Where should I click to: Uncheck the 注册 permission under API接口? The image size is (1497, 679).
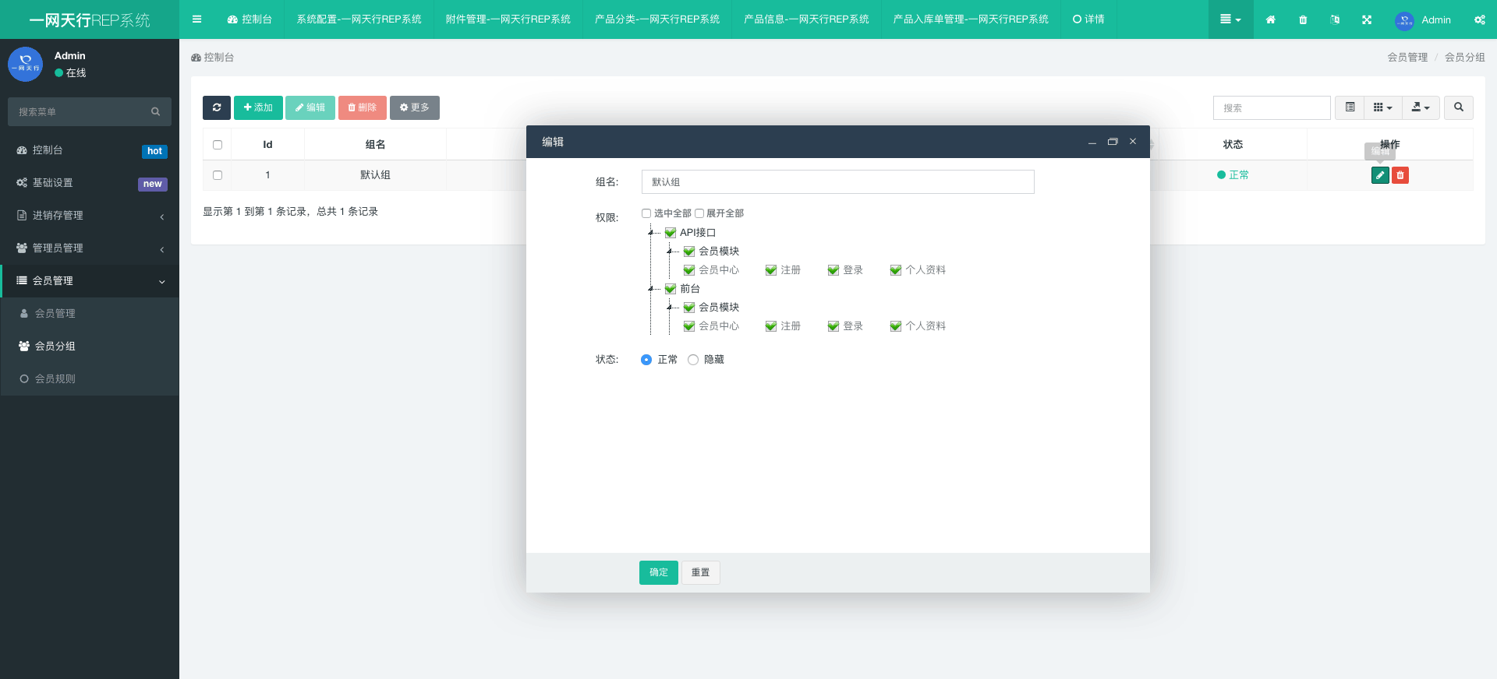771,270
